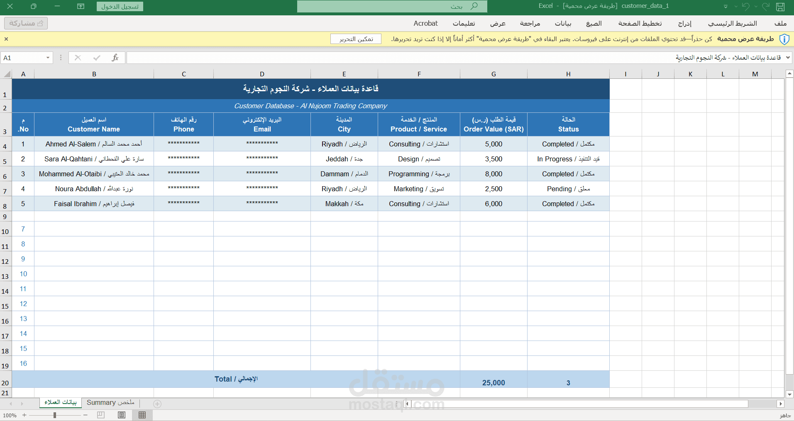Click the zoom in plus icon

point(24,415)
